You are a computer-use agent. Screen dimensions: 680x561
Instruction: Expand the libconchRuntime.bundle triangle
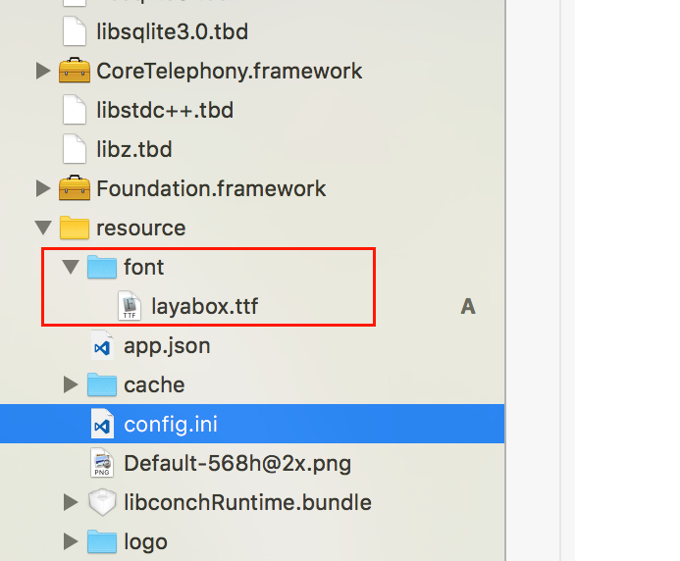click(x=70, y=502)
